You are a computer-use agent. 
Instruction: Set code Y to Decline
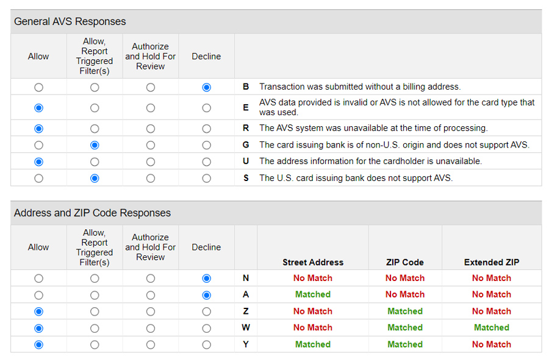tap(206, 344)
